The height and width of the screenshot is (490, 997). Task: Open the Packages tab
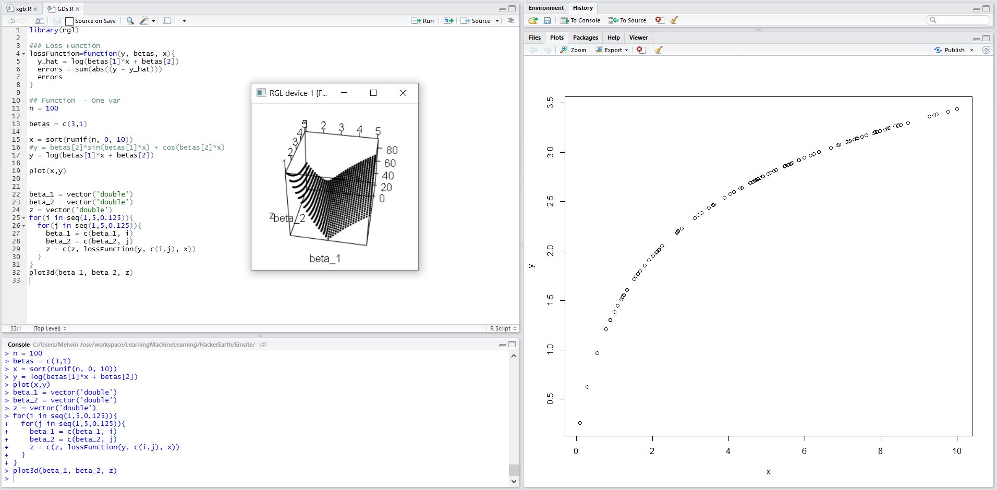pyautogui.click(x=585, y=38)
